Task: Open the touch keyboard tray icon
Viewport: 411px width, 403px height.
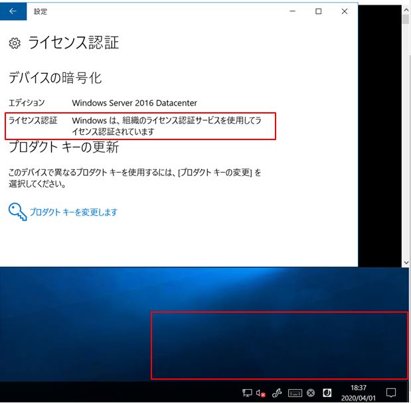Action: (295, 392)
